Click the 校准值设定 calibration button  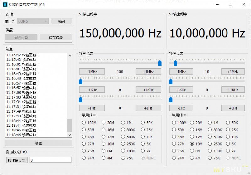[17, 160]
